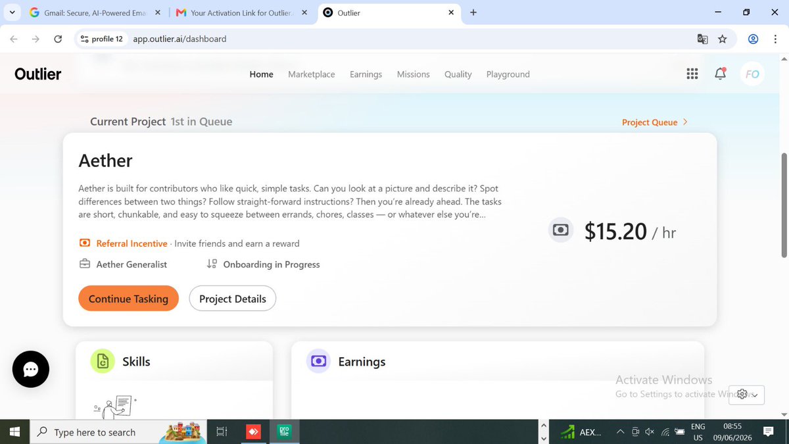Go back to previous page
Image resolution: width=789 pixels, height=444 pixels.
(14, 39)
